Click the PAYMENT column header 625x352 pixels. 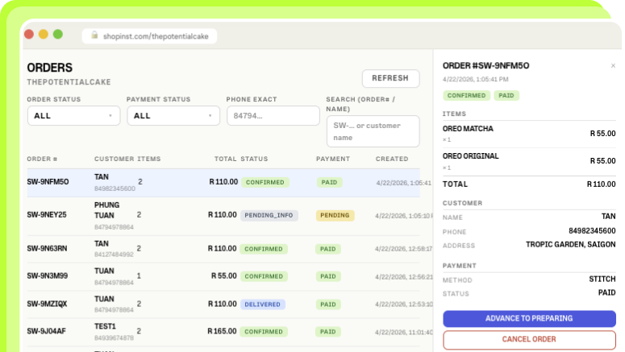tap(333, 159)
